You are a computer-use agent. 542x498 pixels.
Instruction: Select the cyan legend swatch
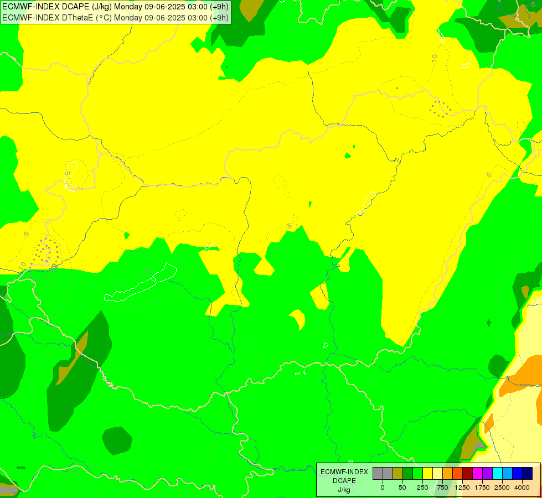coord(498,474)
